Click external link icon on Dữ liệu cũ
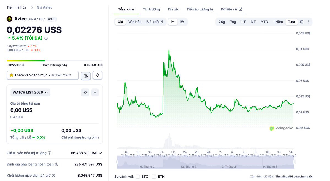 click(241, 9)
